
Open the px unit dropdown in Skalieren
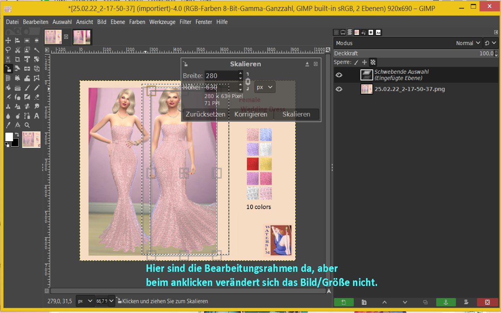265,87
